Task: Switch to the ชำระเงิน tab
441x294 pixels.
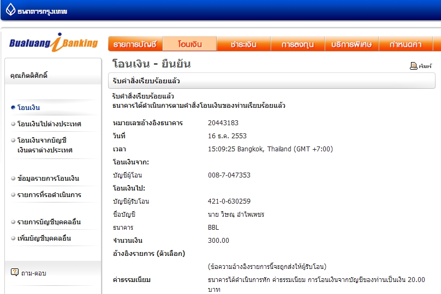Action: click(243, 44)
